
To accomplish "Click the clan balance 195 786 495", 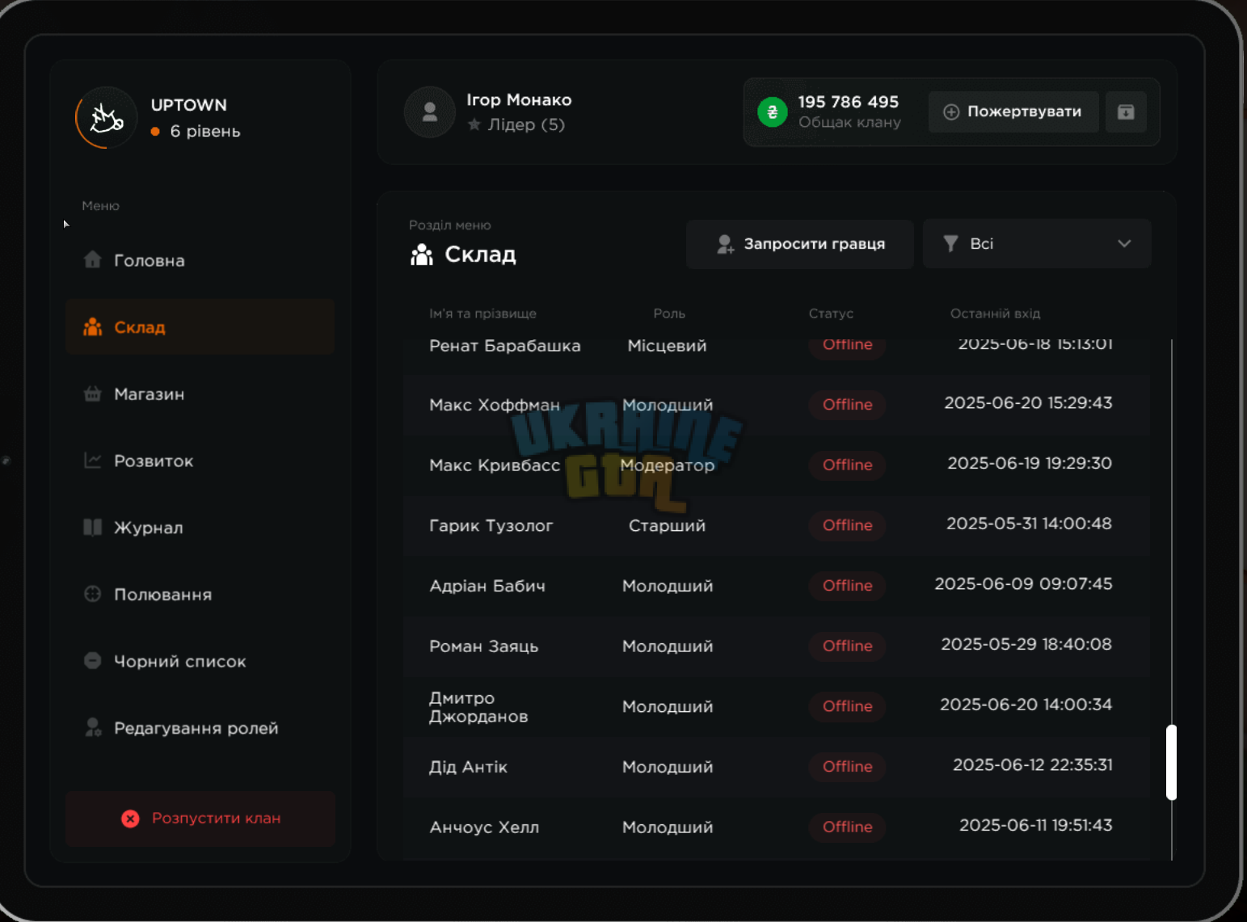I will click(x=849, y=102).
